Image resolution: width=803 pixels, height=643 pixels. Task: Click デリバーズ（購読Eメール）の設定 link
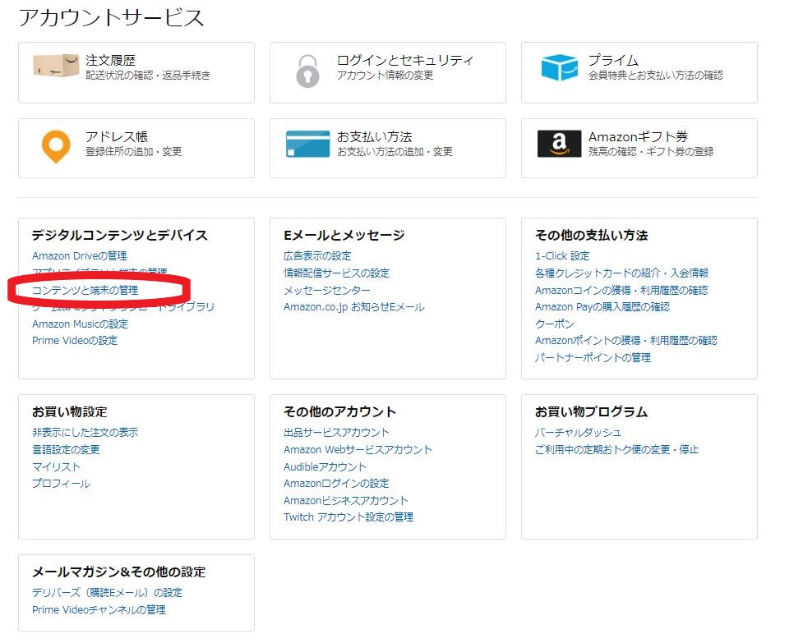107,592
